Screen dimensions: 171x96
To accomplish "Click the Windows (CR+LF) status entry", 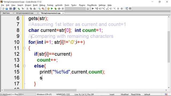I will point(44,94).
